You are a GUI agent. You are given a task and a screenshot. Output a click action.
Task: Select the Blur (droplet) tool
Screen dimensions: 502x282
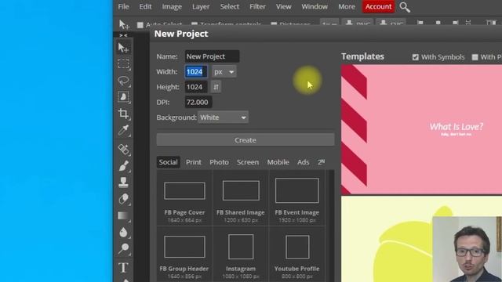pos(123,233)
